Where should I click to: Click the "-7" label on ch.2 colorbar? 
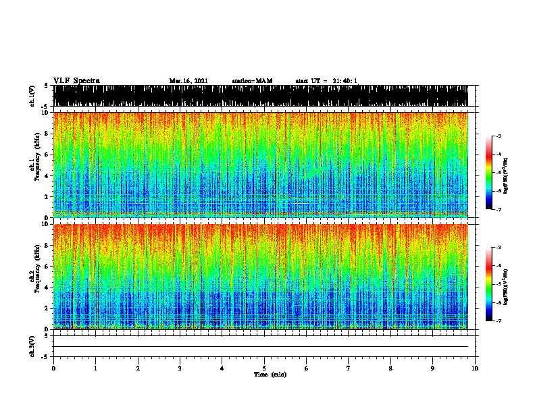point(499,321)
